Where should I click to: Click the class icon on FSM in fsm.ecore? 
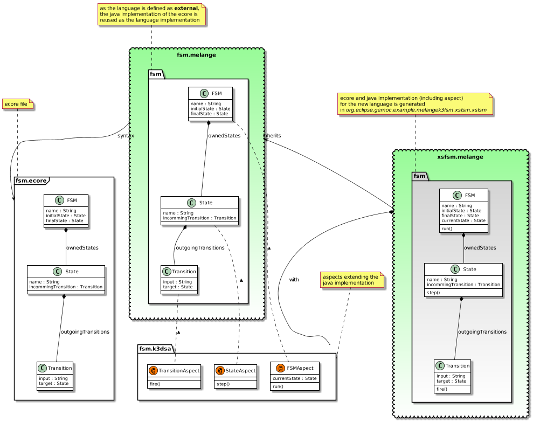[x=58, y=200]
